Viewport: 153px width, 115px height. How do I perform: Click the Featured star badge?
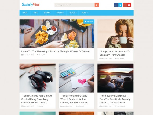pos(89,21)
